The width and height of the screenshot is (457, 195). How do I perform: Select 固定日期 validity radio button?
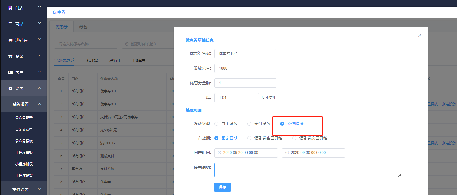tap(216, 138)
